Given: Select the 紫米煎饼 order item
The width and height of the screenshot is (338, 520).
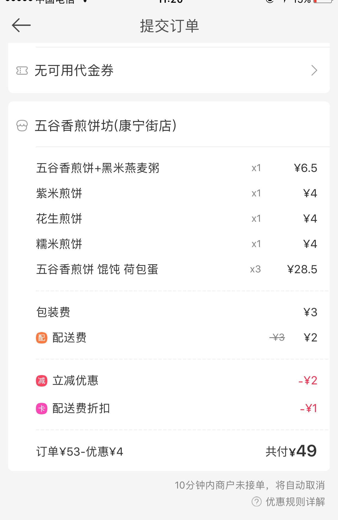Looking at the screenshot, I should 59,193.
